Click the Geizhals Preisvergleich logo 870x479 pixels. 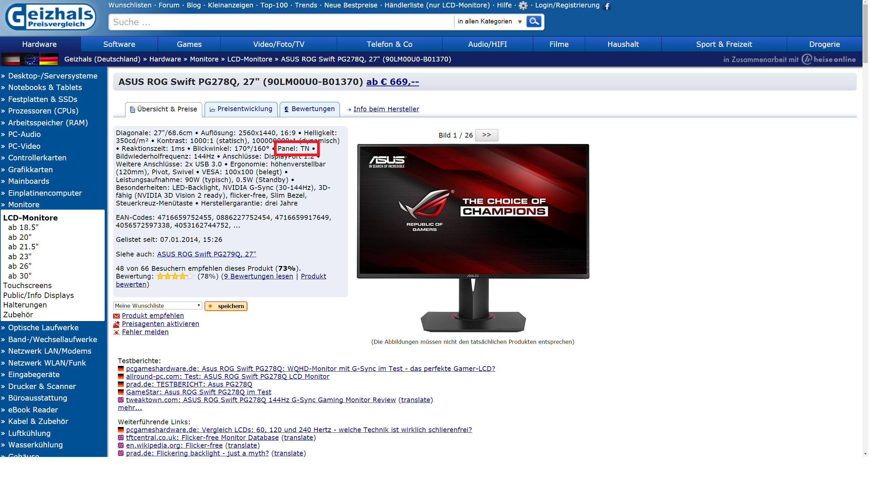tap(51, 17)
